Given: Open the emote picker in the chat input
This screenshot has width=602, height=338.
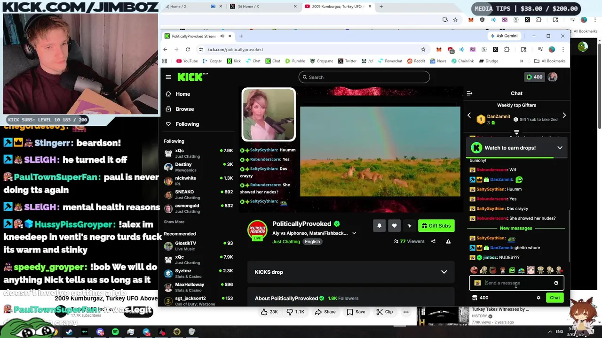Looking at the screenshot, I should (556, 283).
